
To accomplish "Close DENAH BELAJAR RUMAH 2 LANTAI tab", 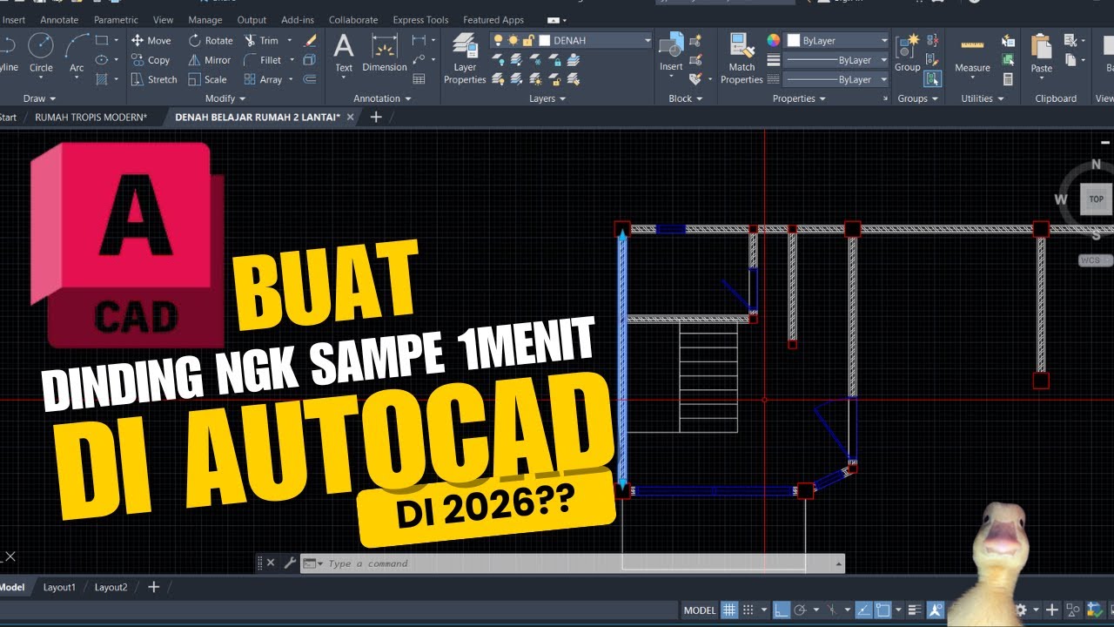I will click(350, 117).
